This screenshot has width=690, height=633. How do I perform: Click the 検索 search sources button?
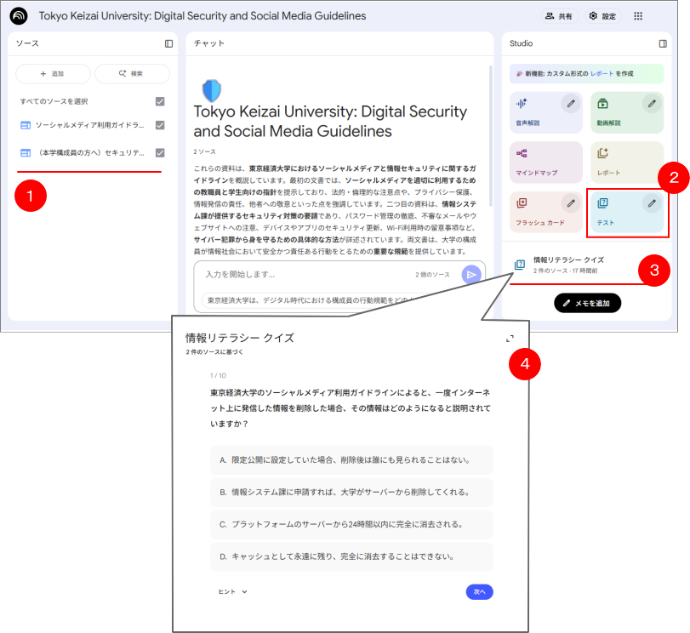click(x=132, y=73)
